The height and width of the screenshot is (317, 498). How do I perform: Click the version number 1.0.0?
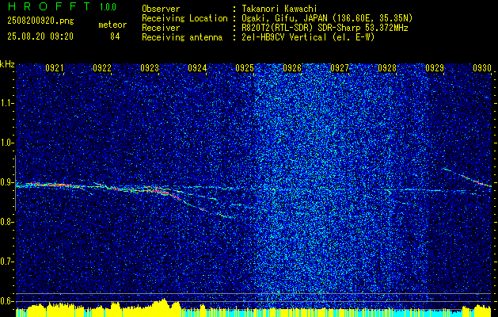tap(108, 7)
